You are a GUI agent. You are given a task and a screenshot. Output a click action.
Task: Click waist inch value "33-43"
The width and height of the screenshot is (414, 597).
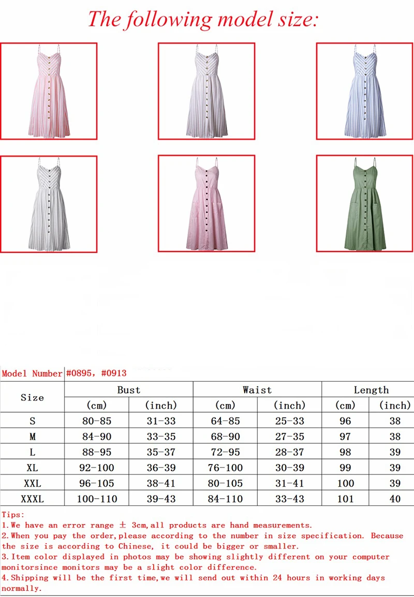pyautogui.click(x=289, y=499)
